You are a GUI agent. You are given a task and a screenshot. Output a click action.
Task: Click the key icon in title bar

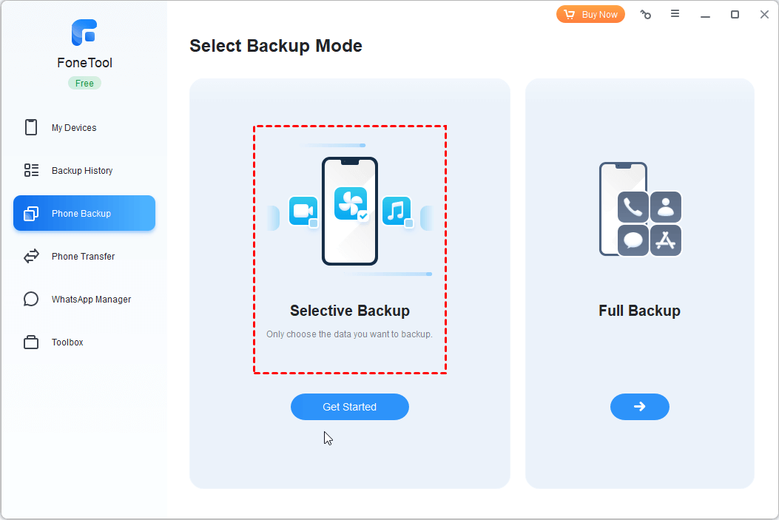pos(646,14)
